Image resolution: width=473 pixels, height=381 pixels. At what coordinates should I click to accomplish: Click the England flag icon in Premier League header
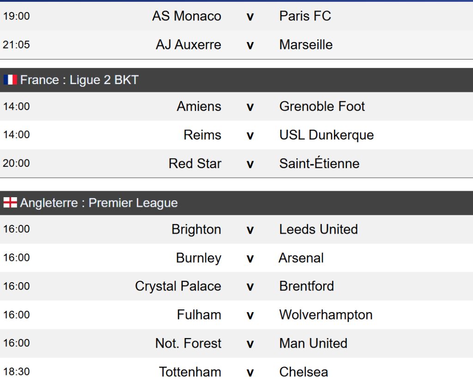pyautogui.click(x=10, y=203)
